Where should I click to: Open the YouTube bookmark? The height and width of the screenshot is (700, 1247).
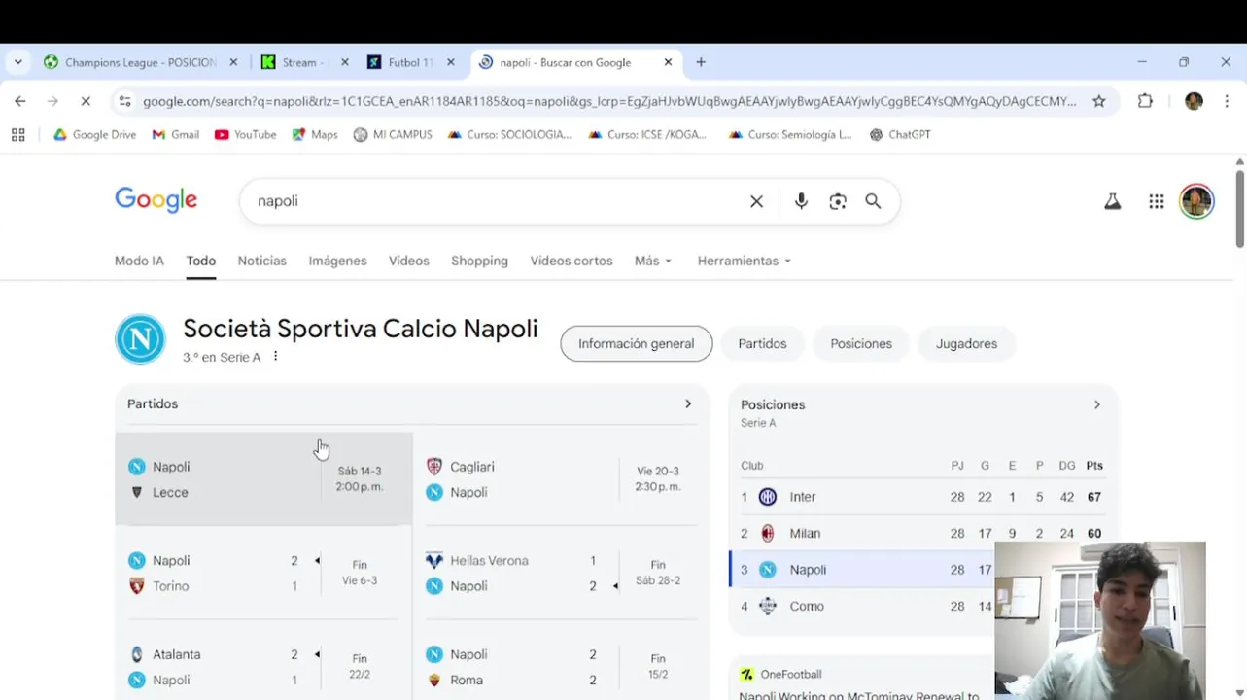246,135
